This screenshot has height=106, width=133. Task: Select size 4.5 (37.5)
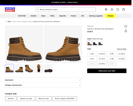point(102,59)
